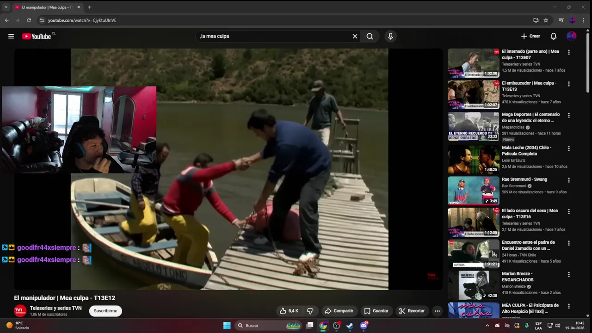Open options for El lado oscuro del sexo
Viewport: 592px width, 333px height.
(x=569, y=211)
